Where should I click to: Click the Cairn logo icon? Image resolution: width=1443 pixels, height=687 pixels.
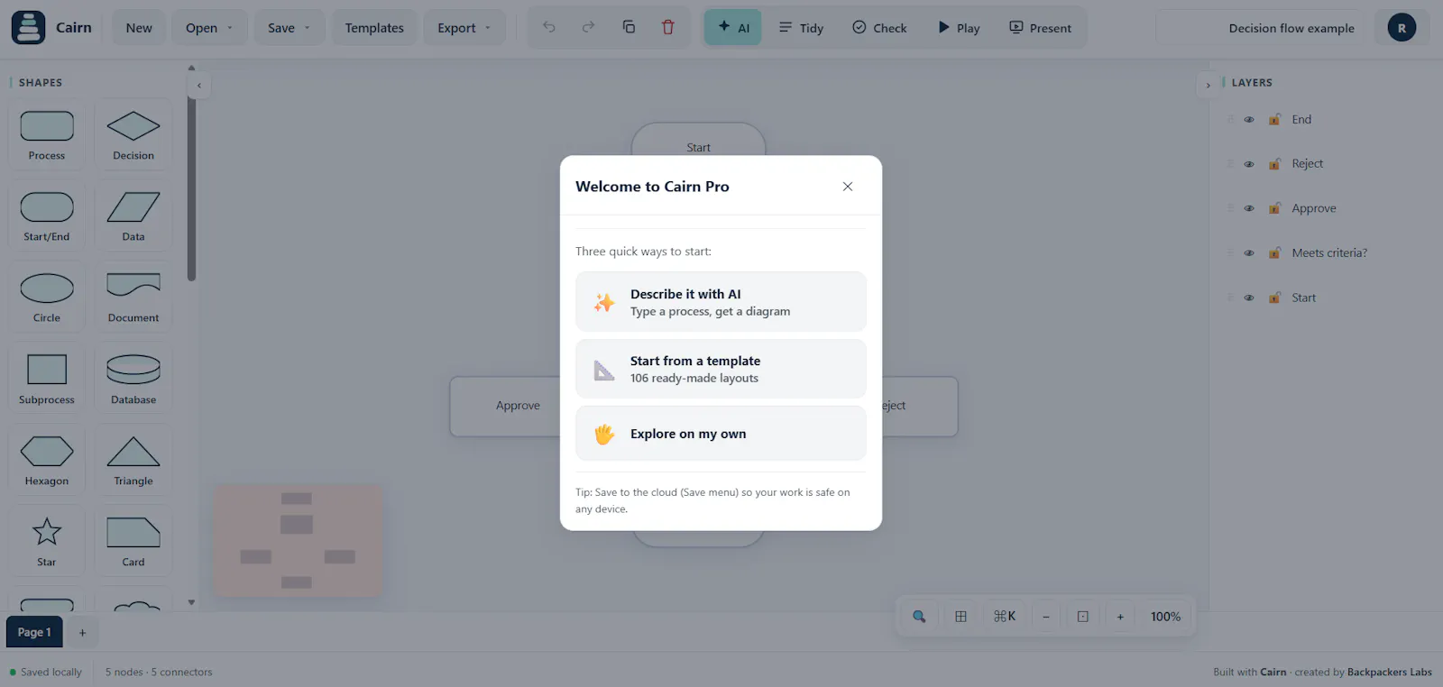coord(28,28)
